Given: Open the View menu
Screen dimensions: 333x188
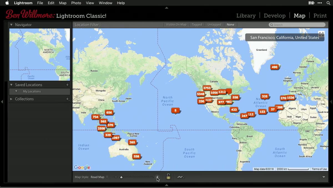Looking at the screenshot, I should [x=90, y=3].
